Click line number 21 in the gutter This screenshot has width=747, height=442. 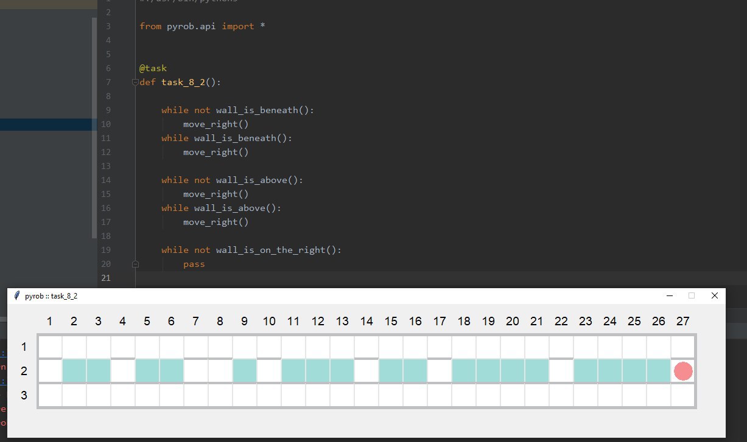(x=106, y=278)
